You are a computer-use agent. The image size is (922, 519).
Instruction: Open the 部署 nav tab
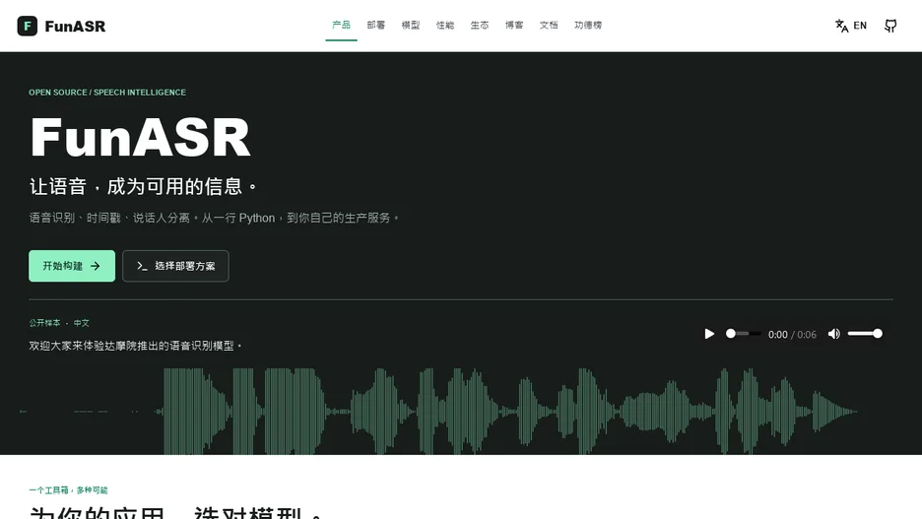pos(375,25)
